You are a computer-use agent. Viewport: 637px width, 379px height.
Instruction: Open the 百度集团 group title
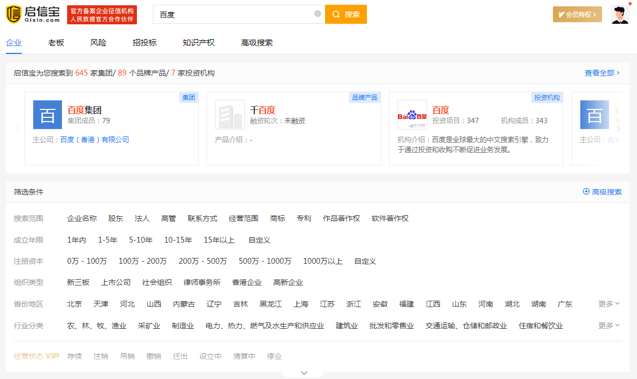85,110
